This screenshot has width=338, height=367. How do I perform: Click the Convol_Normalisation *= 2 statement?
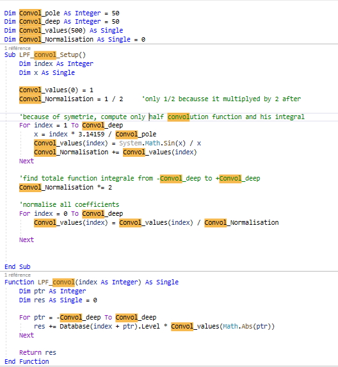click(x=65, y=187)
